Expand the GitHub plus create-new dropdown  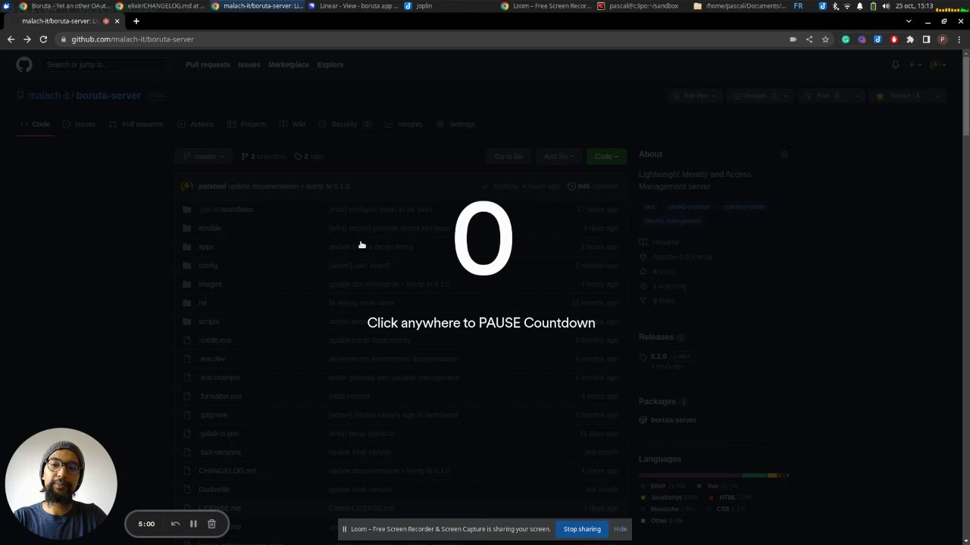click(x=915, y=64)
